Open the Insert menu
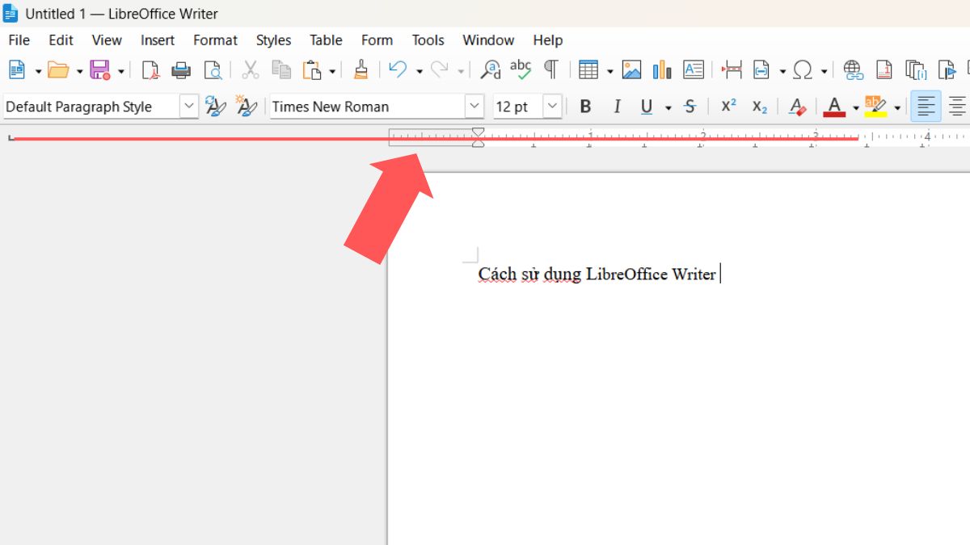 [158, 40]
